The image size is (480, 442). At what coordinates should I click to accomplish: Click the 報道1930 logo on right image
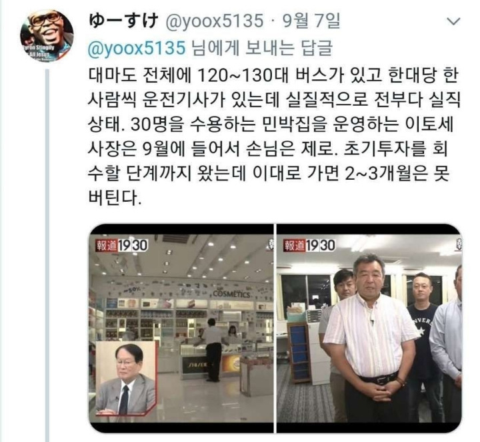[309, 245]
